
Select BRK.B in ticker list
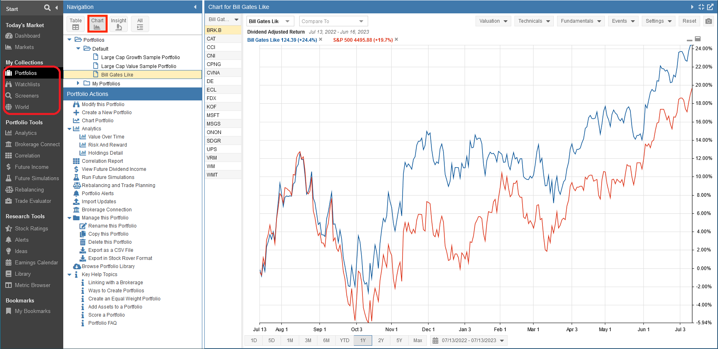(x=223, y=30)
